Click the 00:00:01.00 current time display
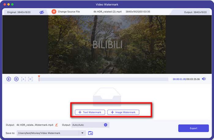 179,79
